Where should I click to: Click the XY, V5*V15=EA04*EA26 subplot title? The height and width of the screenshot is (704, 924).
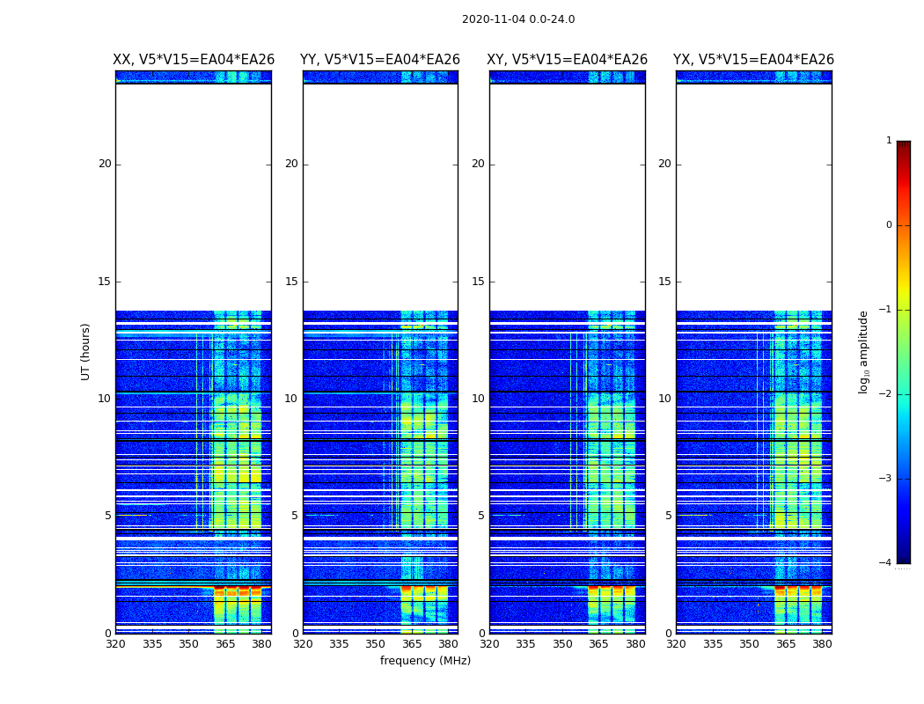pos(567,60)
